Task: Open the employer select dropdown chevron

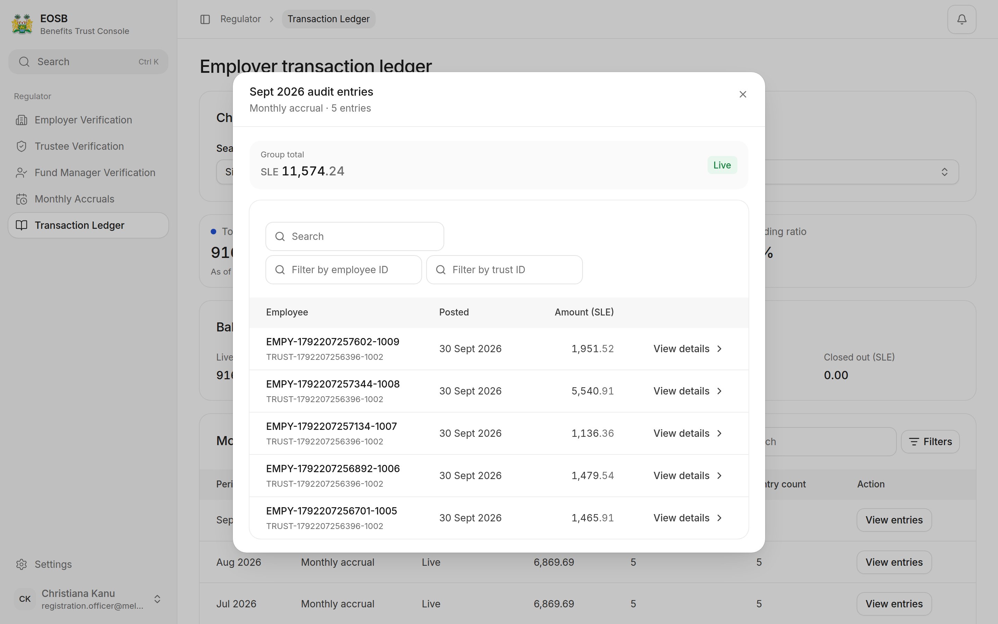Action: (944, 172)
